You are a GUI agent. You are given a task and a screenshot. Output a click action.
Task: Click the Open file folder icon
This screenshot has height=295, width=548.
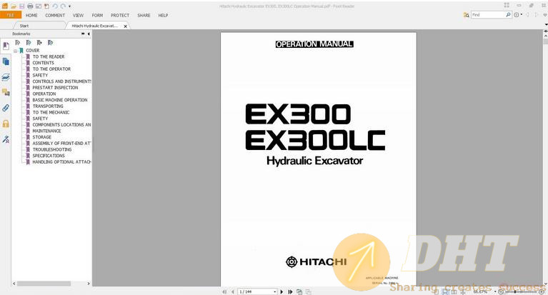[14, 6]
